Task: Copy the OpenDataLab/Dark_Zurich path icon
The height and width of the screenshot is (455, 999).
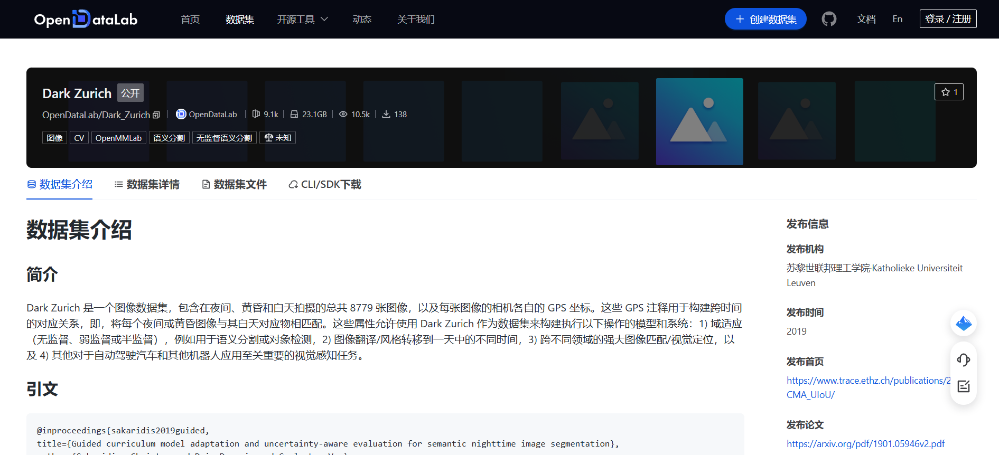Action: 156,115
